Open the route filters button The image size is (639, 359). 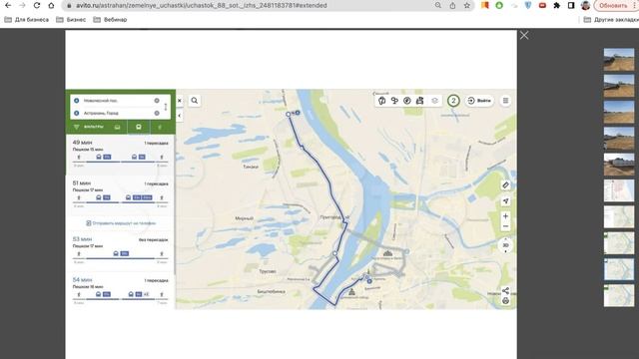click(89, 127)
